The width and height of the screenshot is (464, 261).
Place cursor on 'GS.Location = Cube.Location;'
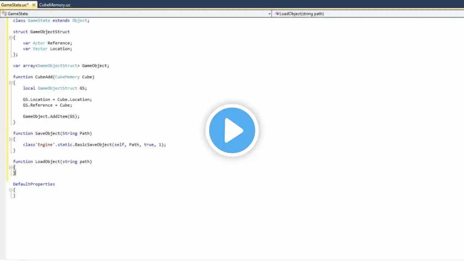[57, 99]
